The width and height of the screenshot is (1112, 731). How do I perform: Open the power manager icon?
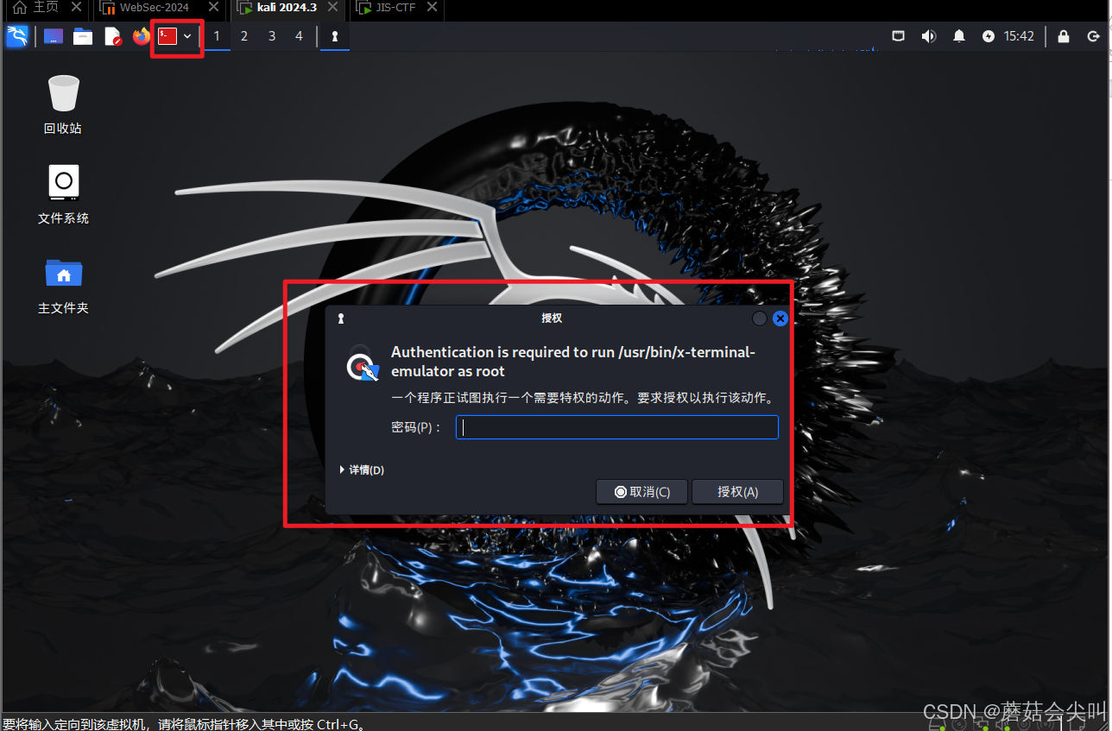click(x=989, y=36)
